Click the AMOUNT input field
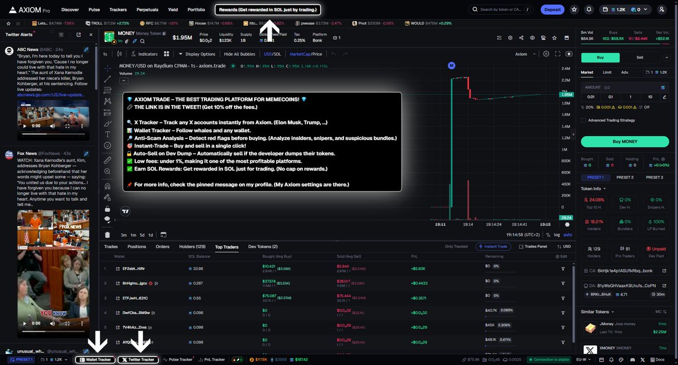The image size is (678, 365). coord(624,88)
